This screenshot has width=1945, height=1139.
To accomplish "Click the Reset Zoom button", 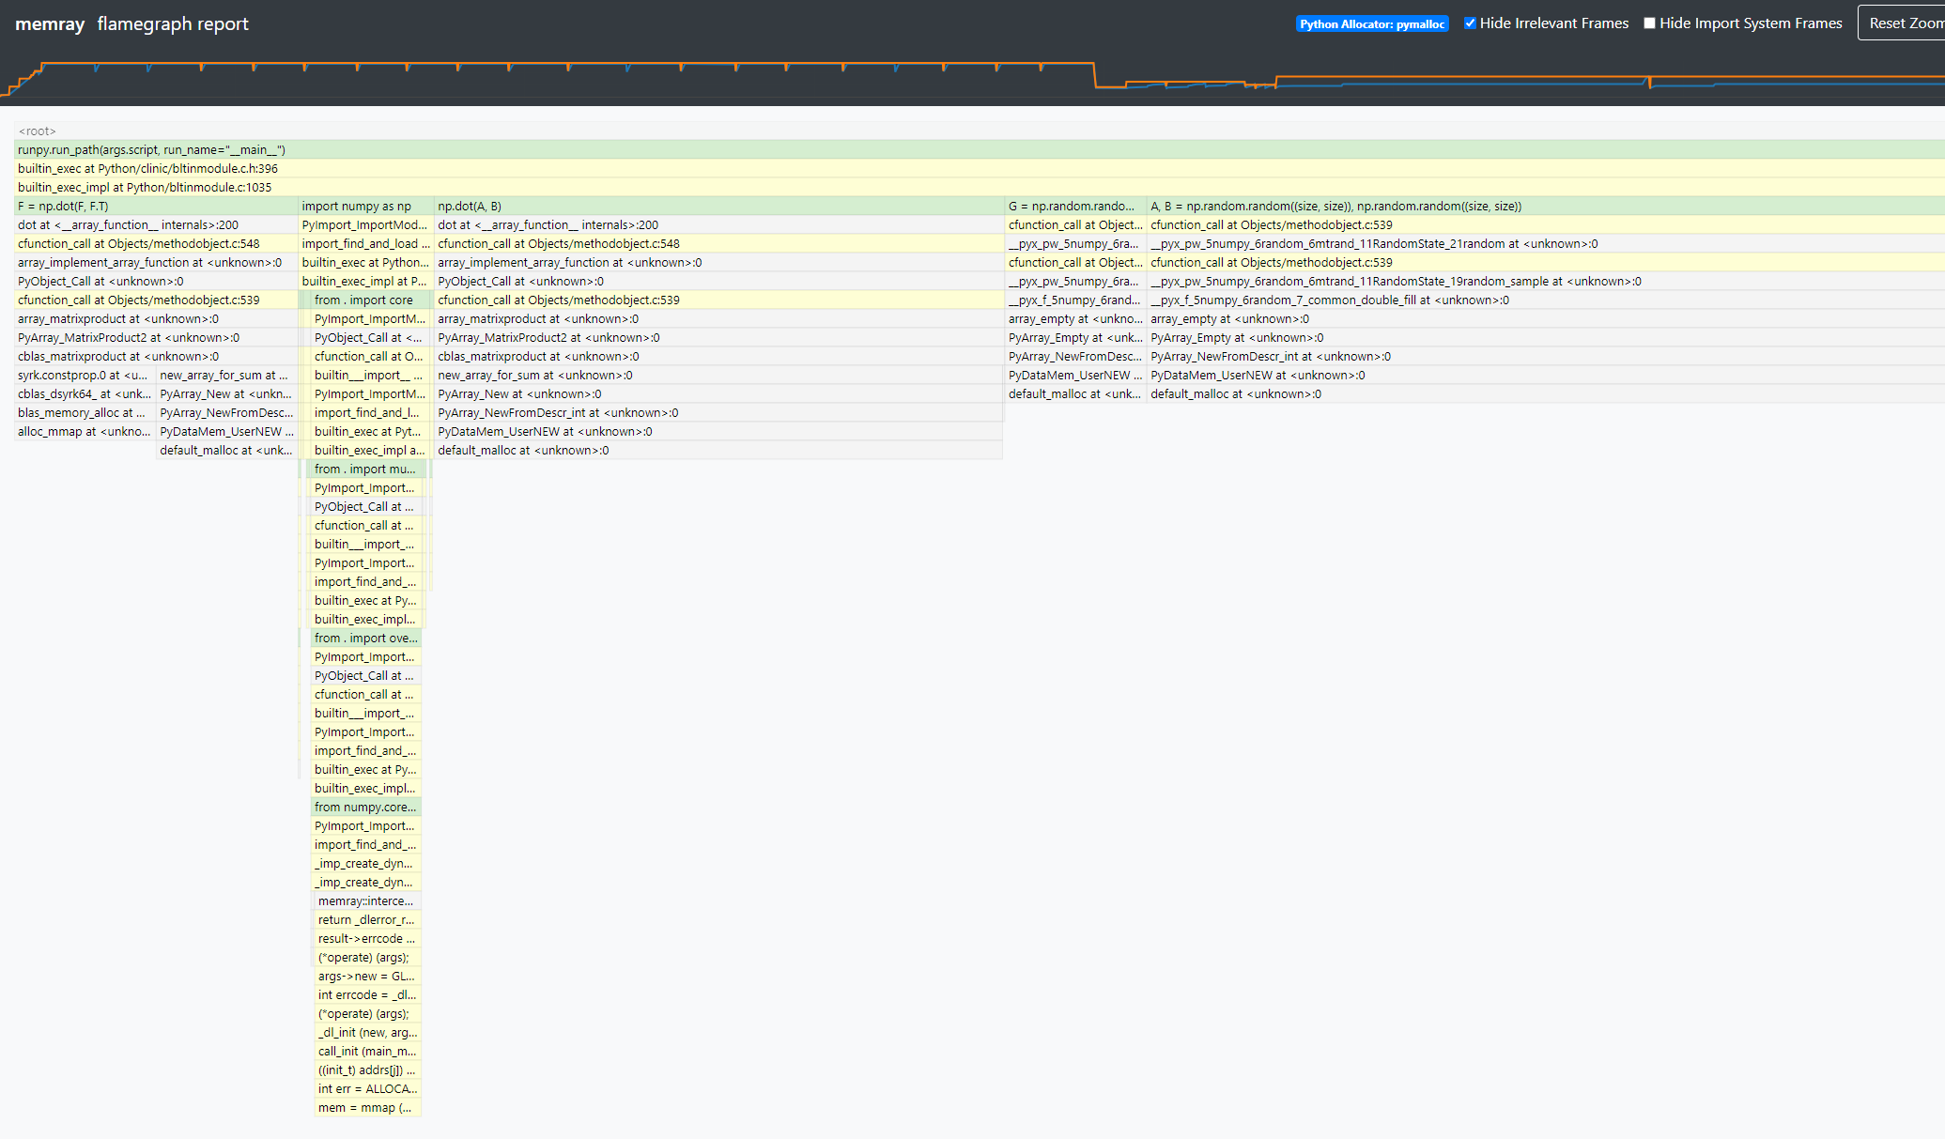I will pyautogui.click(x=1903, y=23).
